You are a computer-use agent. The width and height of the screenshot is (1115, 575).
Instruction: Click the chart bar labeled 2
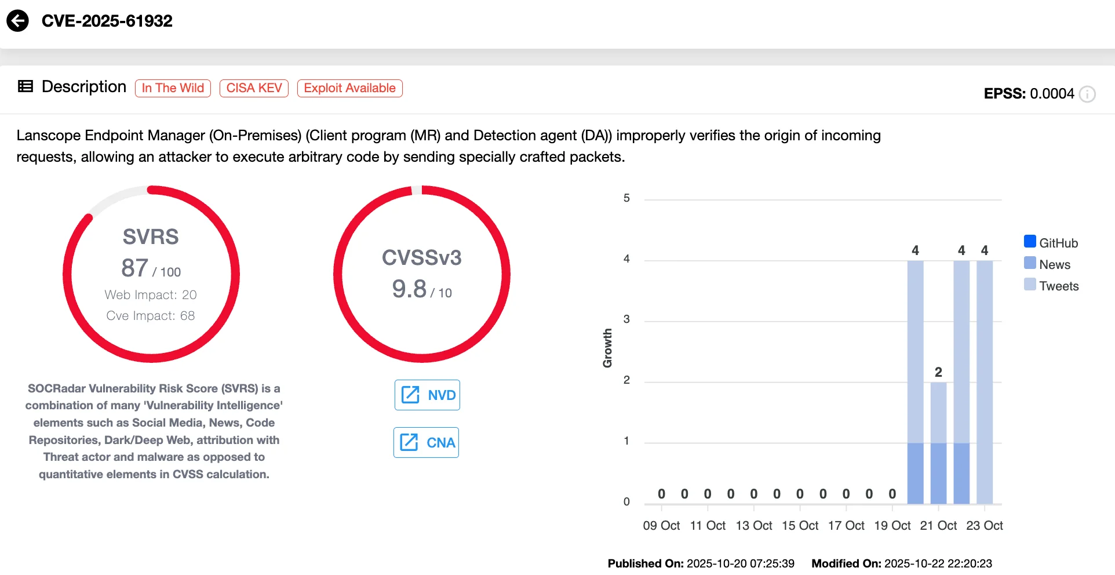938,442
